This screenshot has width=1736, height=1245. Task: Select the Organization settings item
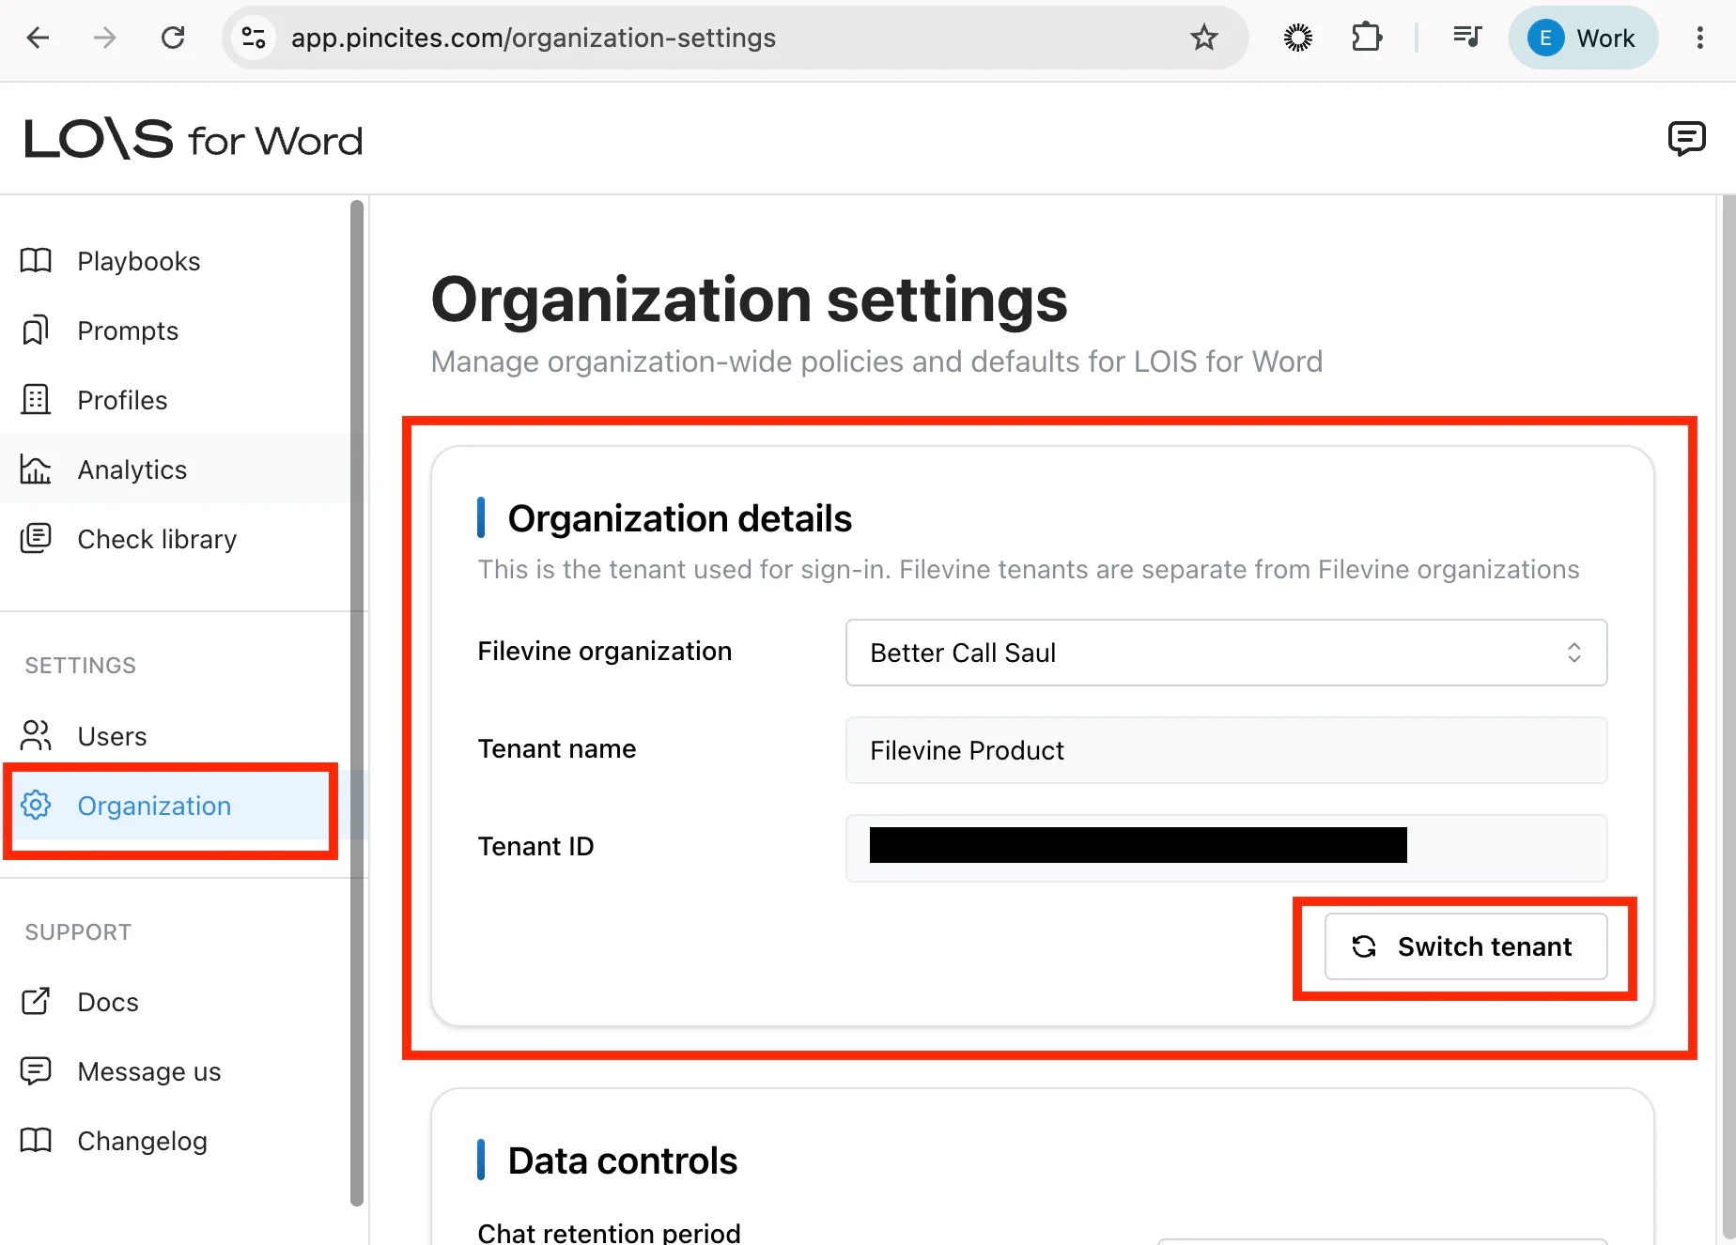click(175, 806)
